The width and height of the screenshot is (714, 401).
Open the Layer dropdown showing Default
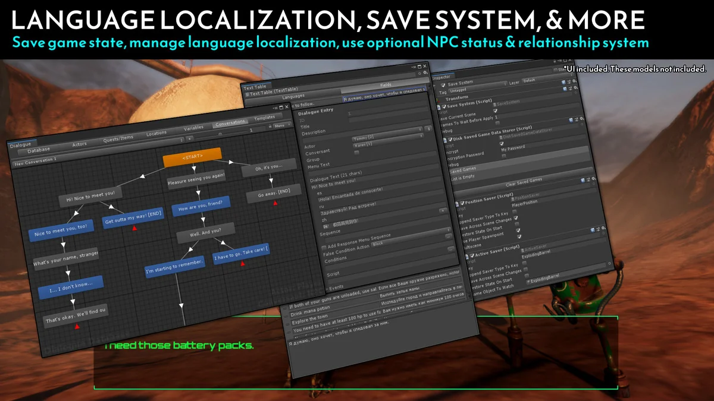pyautogui.click(x=528, y=80)
